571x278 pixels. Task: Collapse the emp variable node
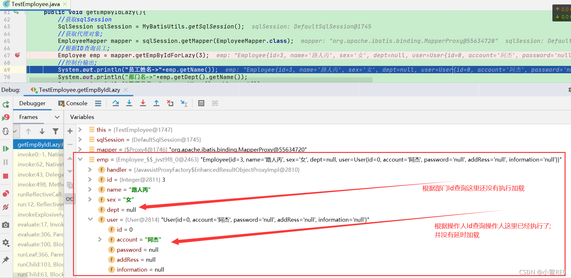coord(80,159)
